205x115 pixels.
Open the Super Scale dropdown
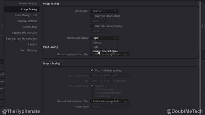click(110, 106)
